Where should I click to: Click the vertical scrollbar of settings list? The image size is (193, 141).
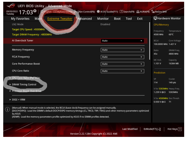point(149,41)
